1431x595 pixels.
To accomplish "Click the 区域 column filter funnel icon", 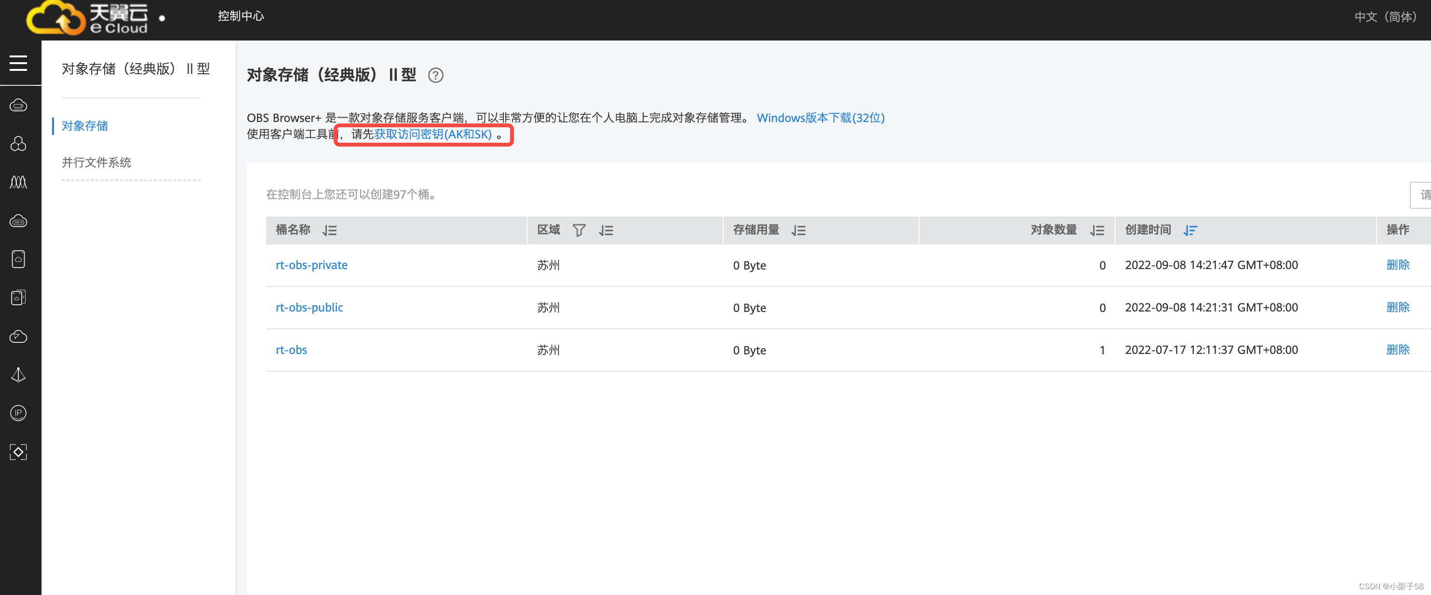I will (579, 230).
